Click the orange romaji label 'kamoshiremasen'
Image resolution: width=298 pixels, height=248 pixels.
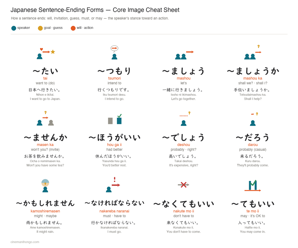click(x=45, y=211)
